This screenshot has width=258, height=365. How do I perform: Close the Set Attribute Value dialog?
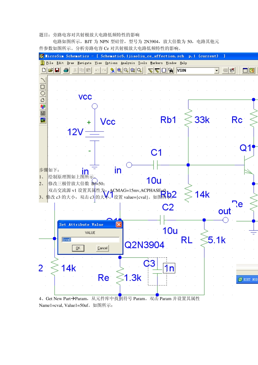point(119,225)
